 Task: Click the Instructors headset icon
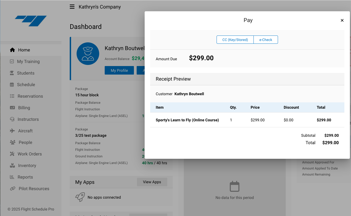tap(12, 119)
